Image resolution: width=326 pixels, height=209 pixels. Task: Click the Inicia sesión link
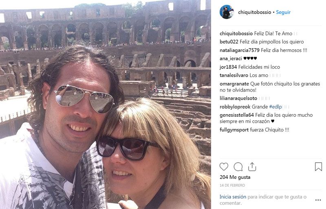tap(233, 197)
